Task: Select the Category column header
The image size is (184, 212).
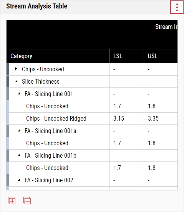Action: point(58,56)
